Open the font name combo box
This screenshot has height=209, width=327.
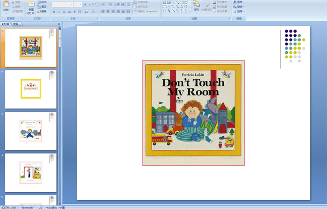[x=62, y=5]
